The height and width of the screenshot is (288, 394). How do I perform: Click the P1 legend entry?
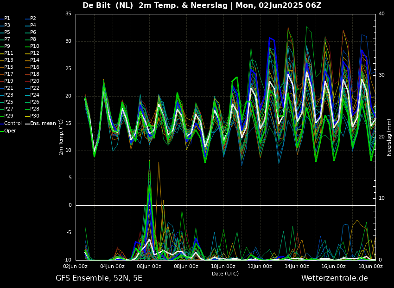coord(7,19)
